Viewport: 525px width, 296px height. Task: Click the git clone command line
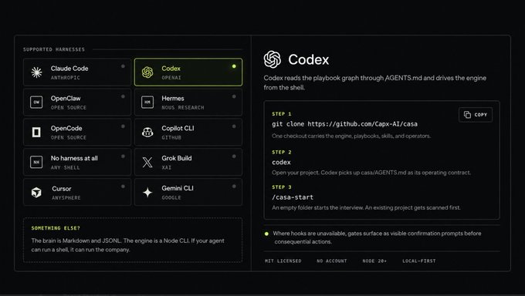click(344, 124)
